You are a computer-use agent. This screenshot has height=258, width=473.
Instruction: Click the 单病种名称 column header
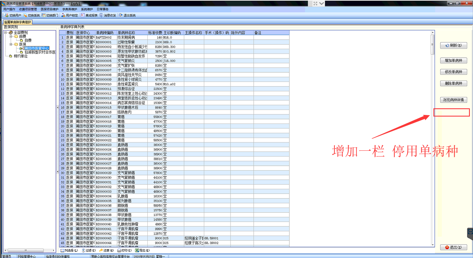132,33
